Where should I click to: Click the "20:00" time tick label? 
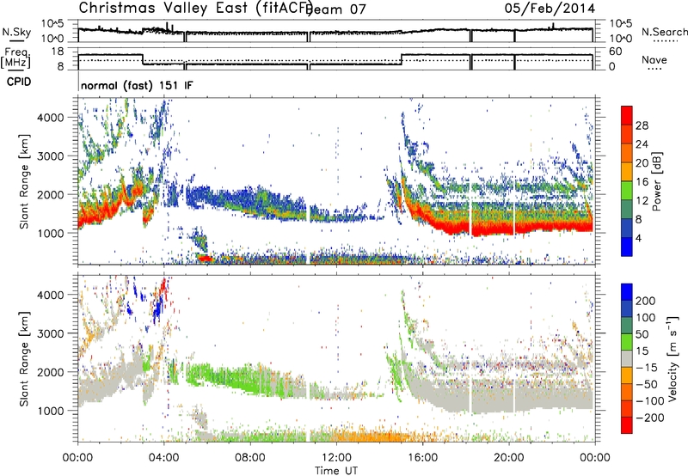509,458
